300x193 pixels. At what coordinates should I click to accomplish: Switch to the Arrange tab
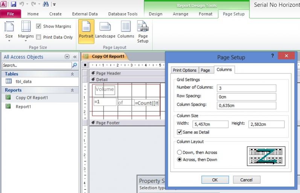180,14
